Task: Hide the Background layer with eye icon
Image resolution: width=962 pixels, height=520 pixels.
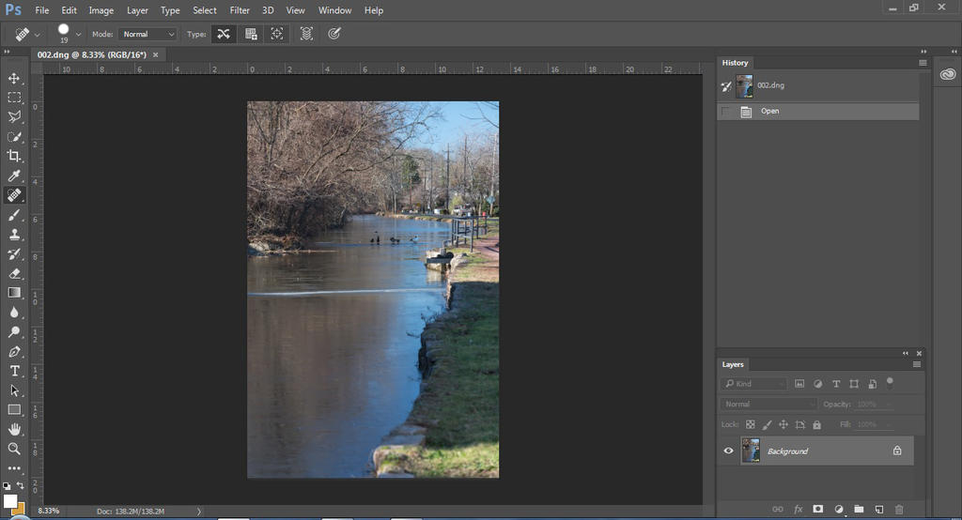Action: [728, 451]
